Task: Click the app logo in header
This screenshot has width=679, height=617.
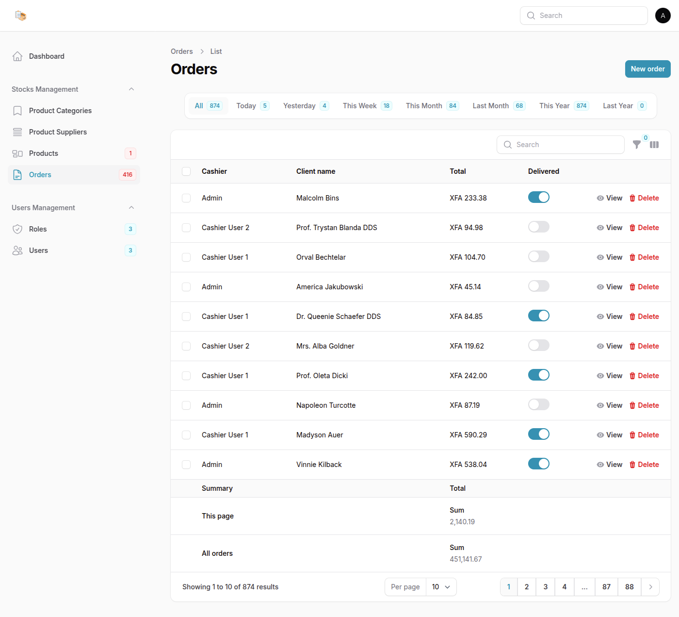Action: pos(20,16)
